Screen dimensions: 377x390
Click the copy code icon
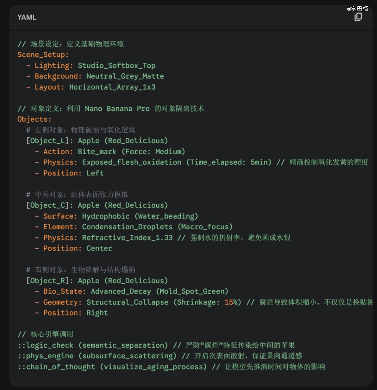[x=358, y=17]
